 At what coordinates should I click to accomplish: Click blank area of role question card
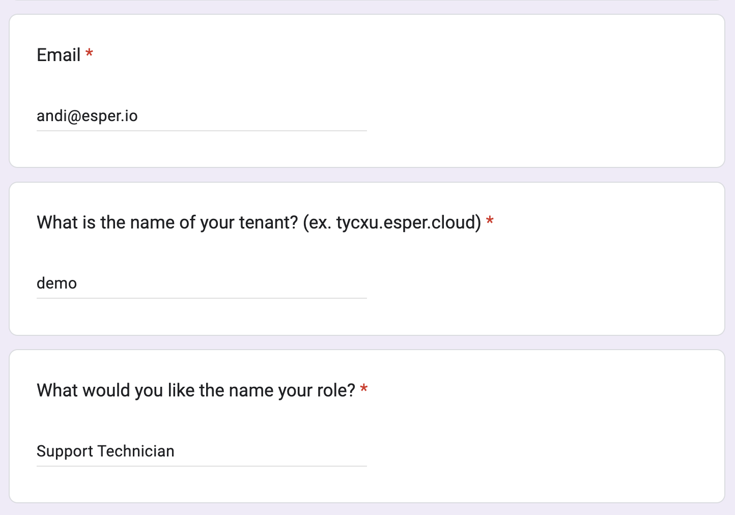click(545, 448)
